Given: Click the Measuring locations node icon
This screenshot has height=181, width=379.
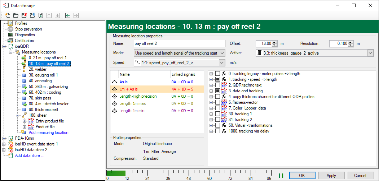Looking at the screenshot, I should (18, 52).
